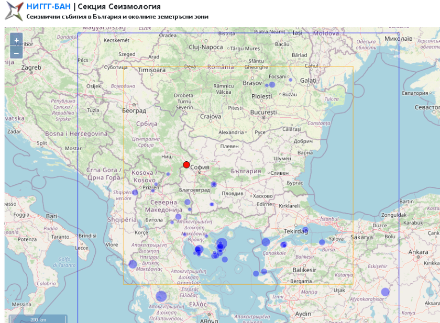Image resolution: width=440 pixels, height=323 pixels.
Task: Click the НИГГ-БАН logo icon
Action: (13, 11)
